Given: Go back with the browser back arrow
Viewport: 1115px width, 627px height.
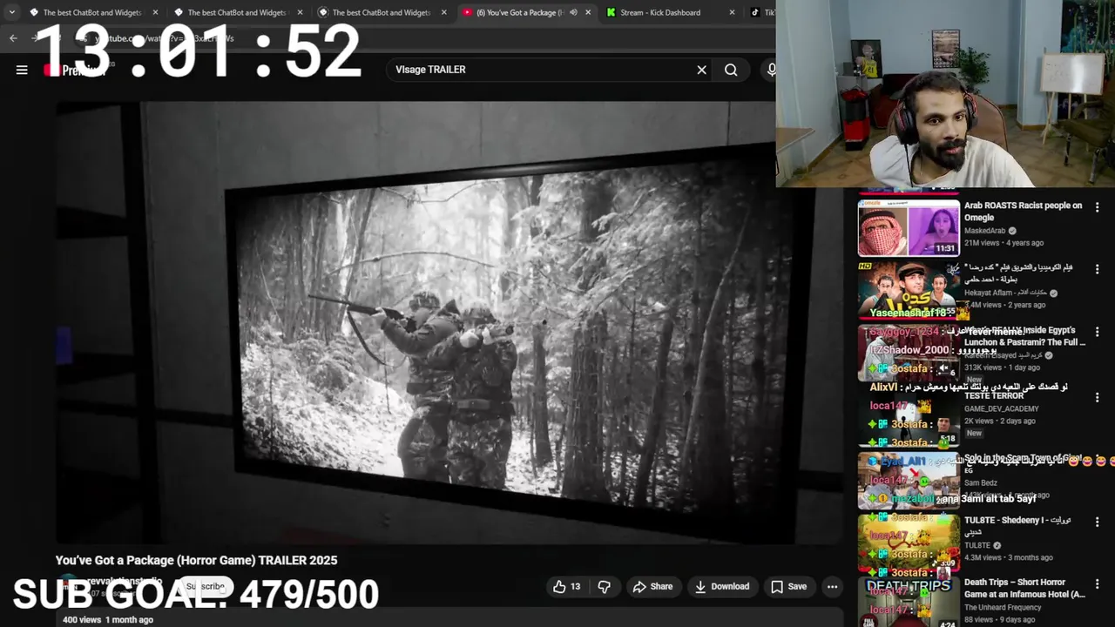Looking at the screenshot, I should tap(13, 38).
